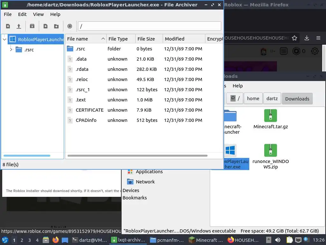Click the clipboard tray icon
326x245 pixels.
289,240
